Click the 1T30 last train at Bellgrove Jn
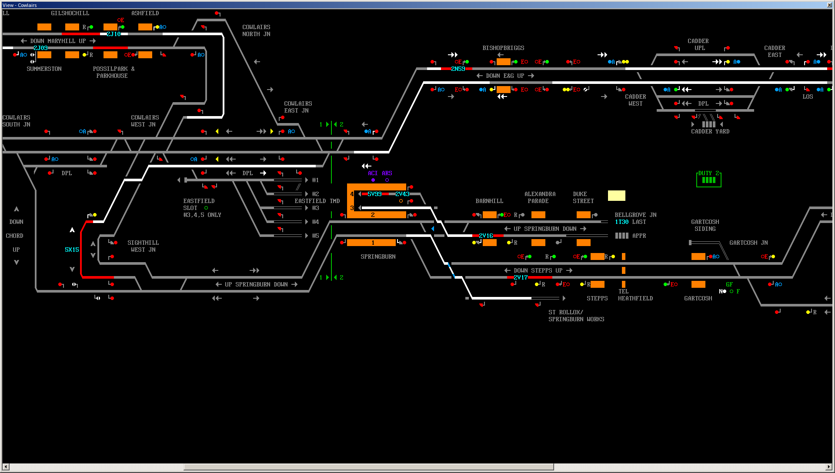Screen dimensions: 835x473 [x=621, y=222]
